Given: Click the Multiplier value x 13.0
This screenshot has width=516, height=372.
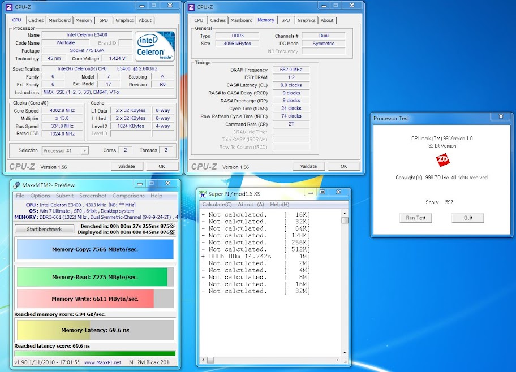Looking at the screenshot, I should point(62,118).
